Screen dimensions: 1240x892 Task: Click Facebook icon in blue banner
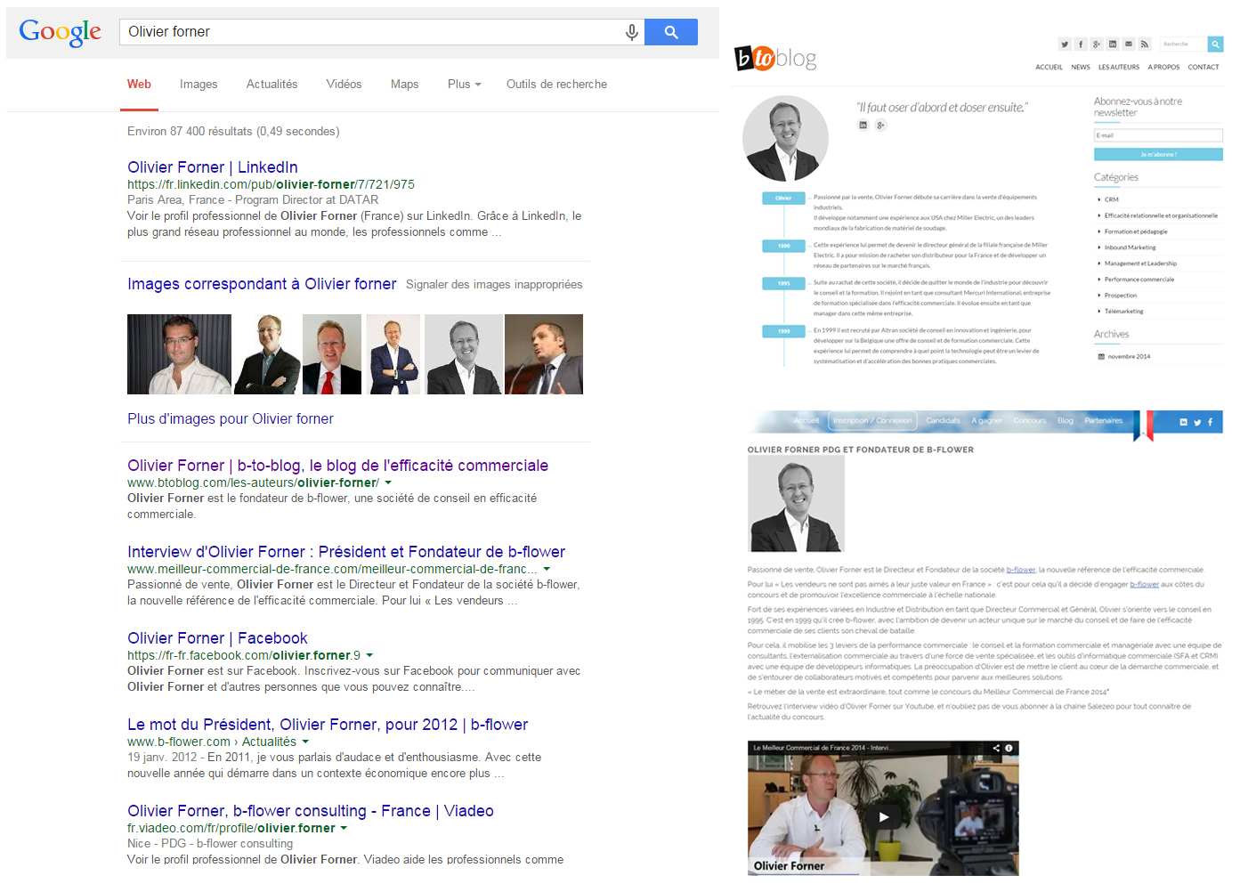click(x=1210, y=422)
